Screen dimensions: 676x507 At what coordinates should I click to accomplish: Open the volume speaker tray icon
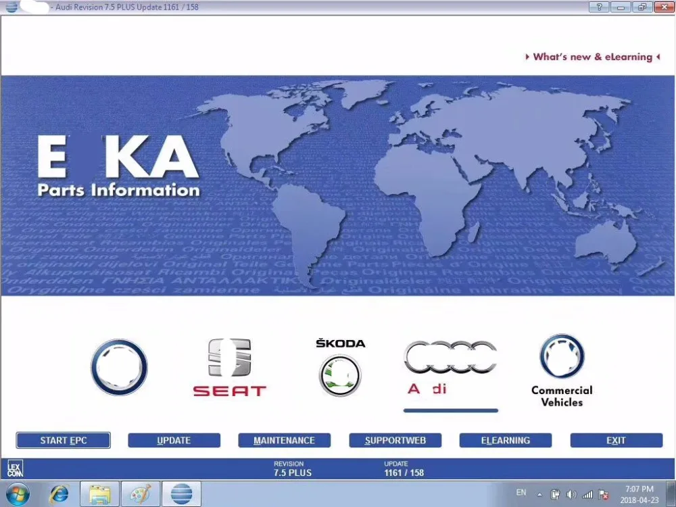point(572,495)
